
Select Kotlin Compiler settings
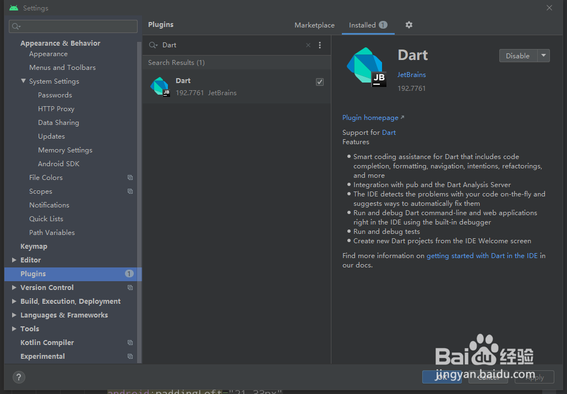click(x=47, y=342)
